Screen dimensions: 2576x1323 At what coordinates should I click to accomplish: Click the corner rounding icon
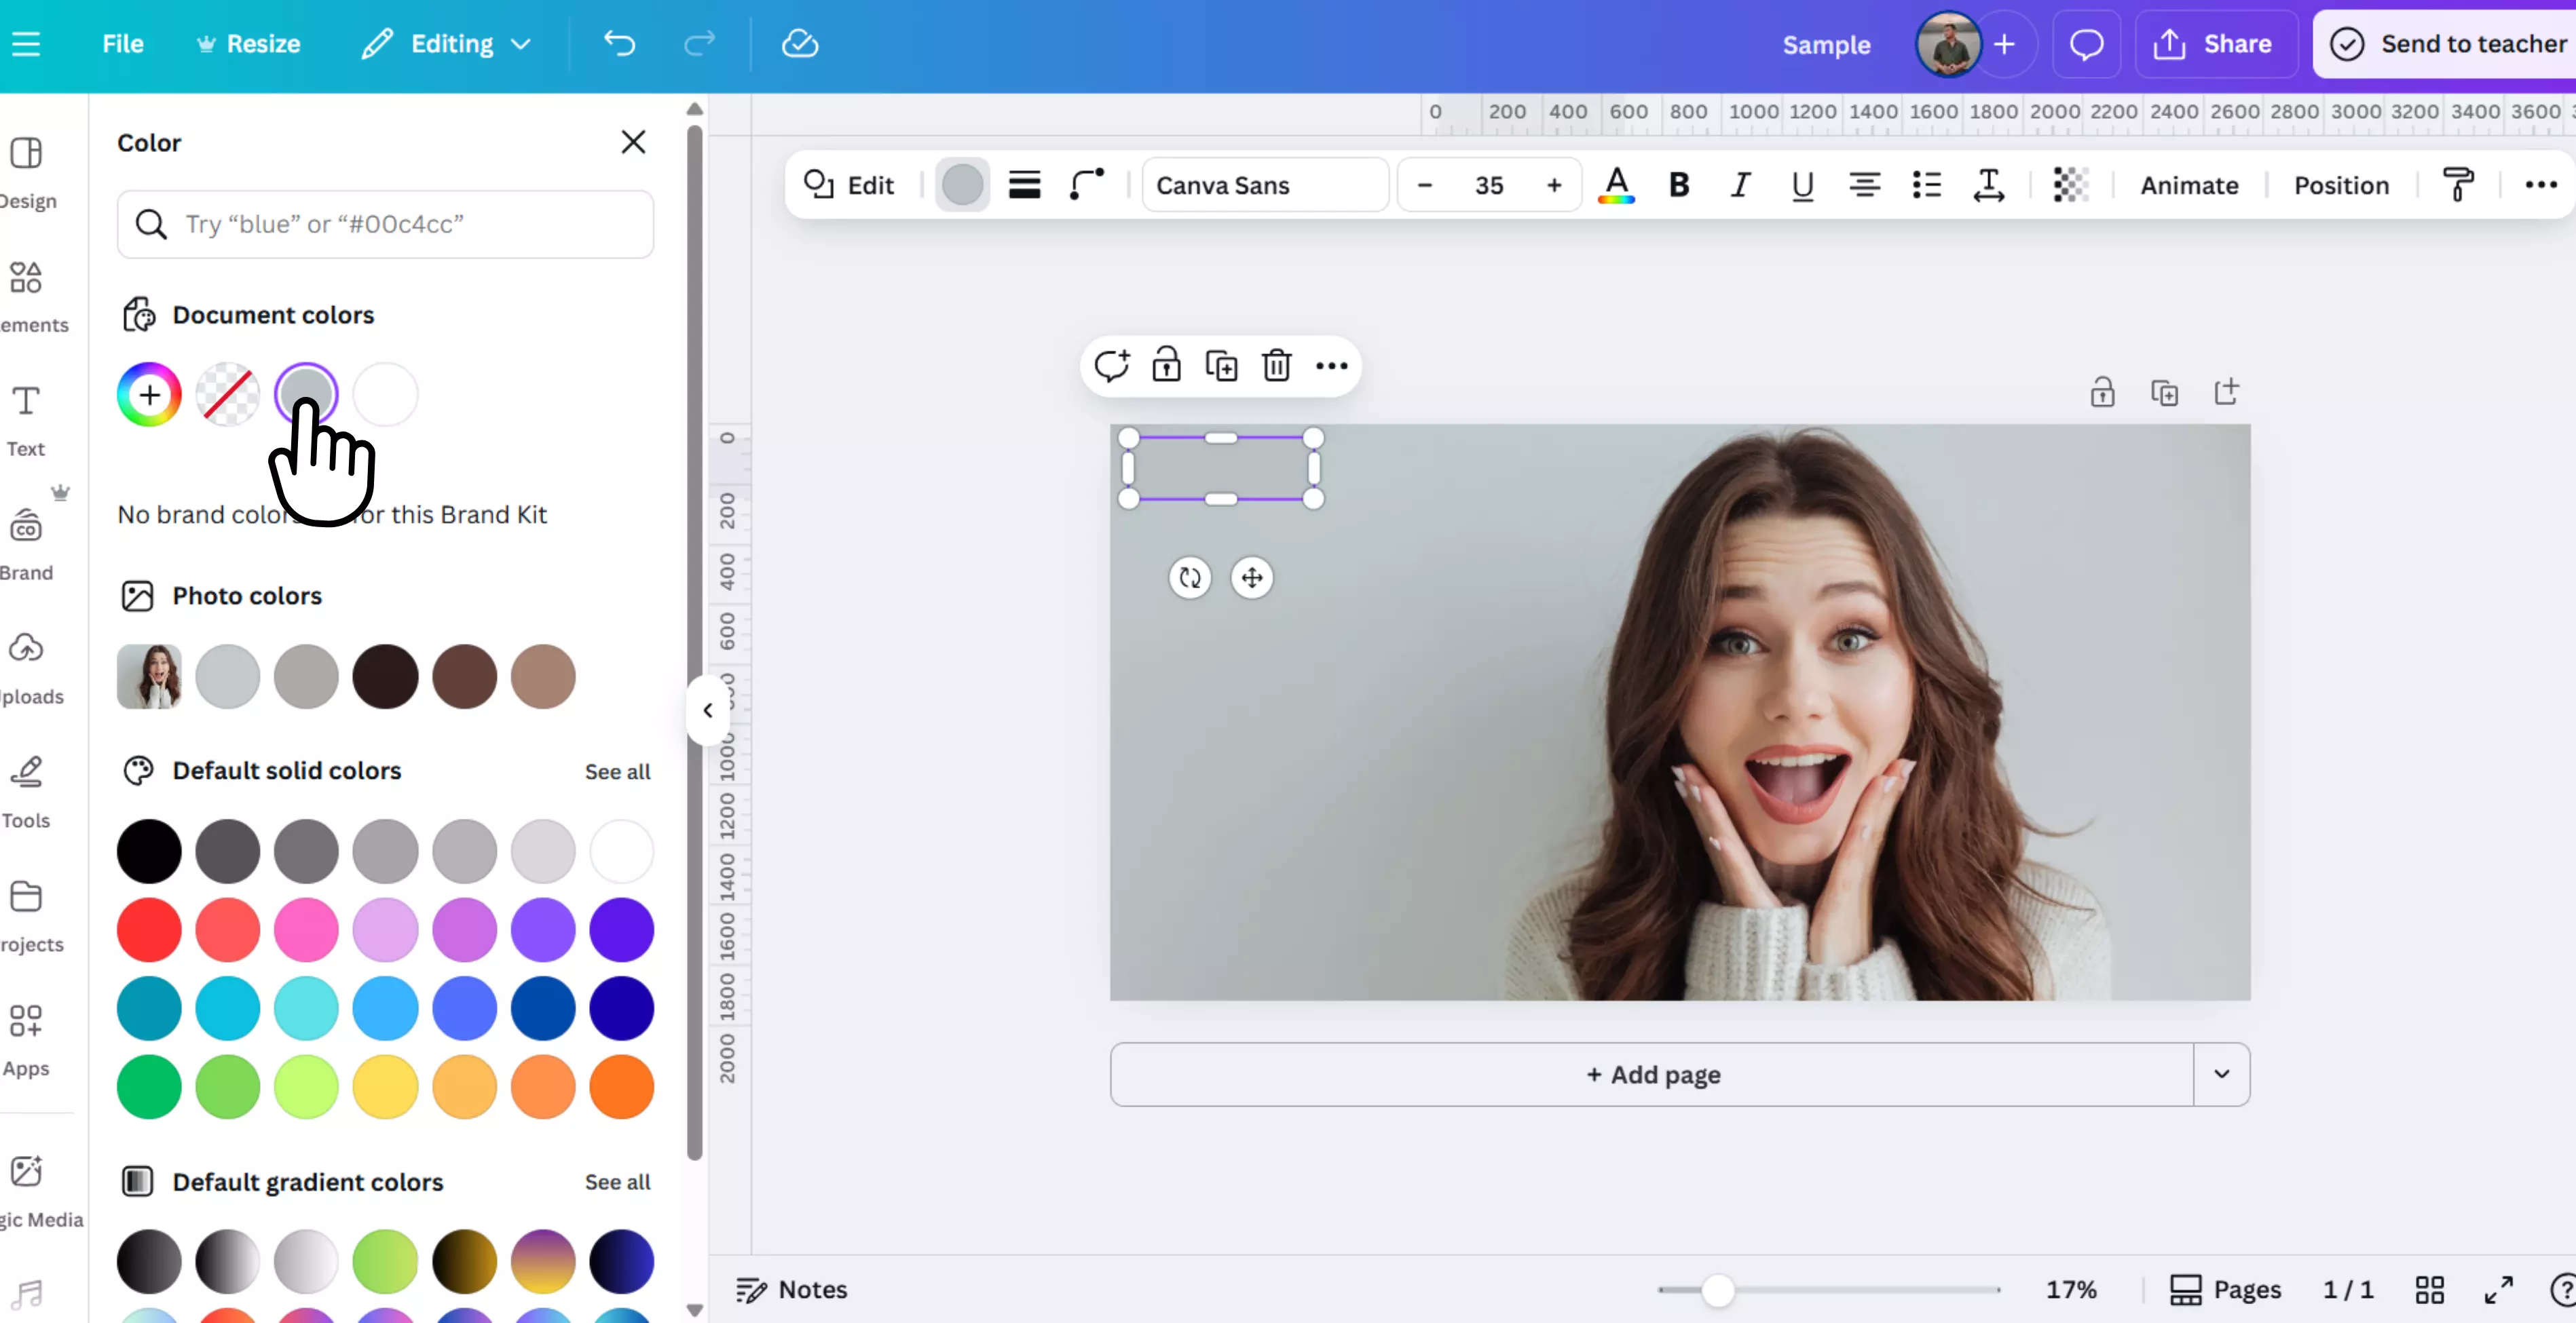click(x=1087, y=185)
